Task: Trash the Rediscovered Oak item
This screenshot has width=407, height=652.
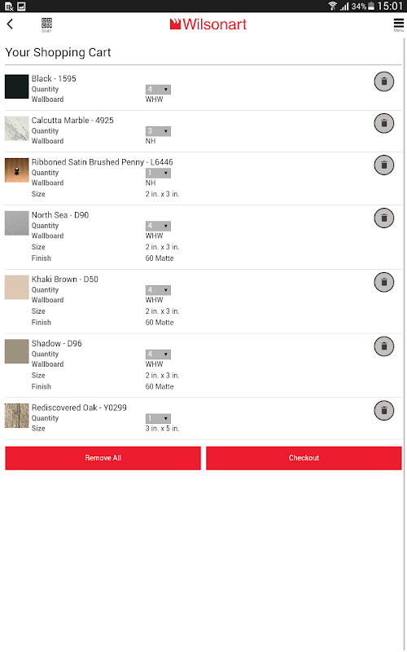Action: coord(384,411)
